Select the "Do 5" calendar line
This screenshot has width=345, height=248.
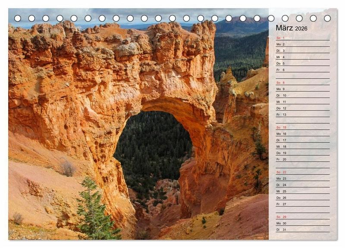[303, 63]
